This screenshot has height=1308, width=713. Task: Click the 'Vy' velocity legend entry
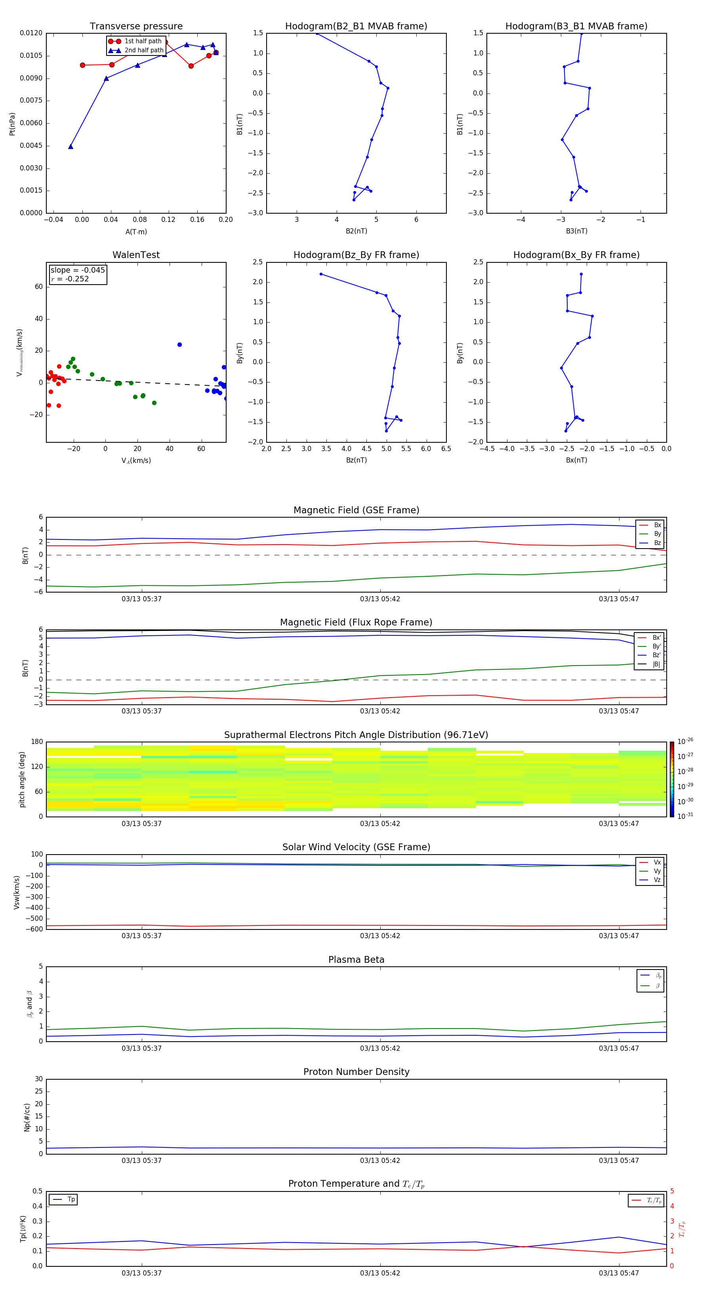650,871
